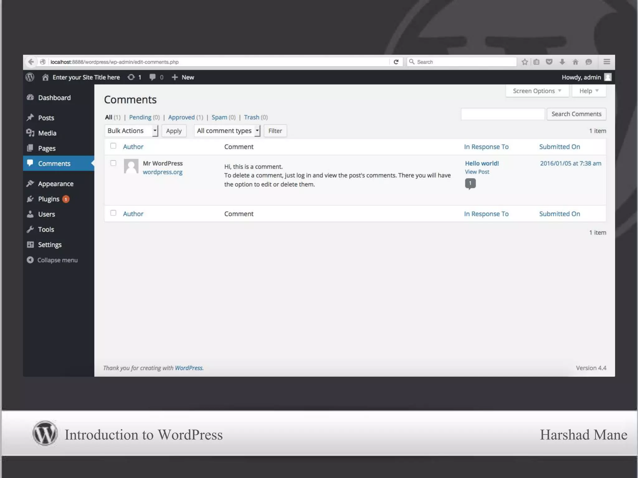This screenshot has height=478, width=638.
Task: Select the All comments filter
Action: point(108,117)
